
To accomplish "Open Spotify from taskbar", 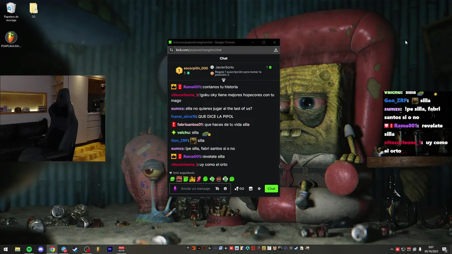I will 29,249.
